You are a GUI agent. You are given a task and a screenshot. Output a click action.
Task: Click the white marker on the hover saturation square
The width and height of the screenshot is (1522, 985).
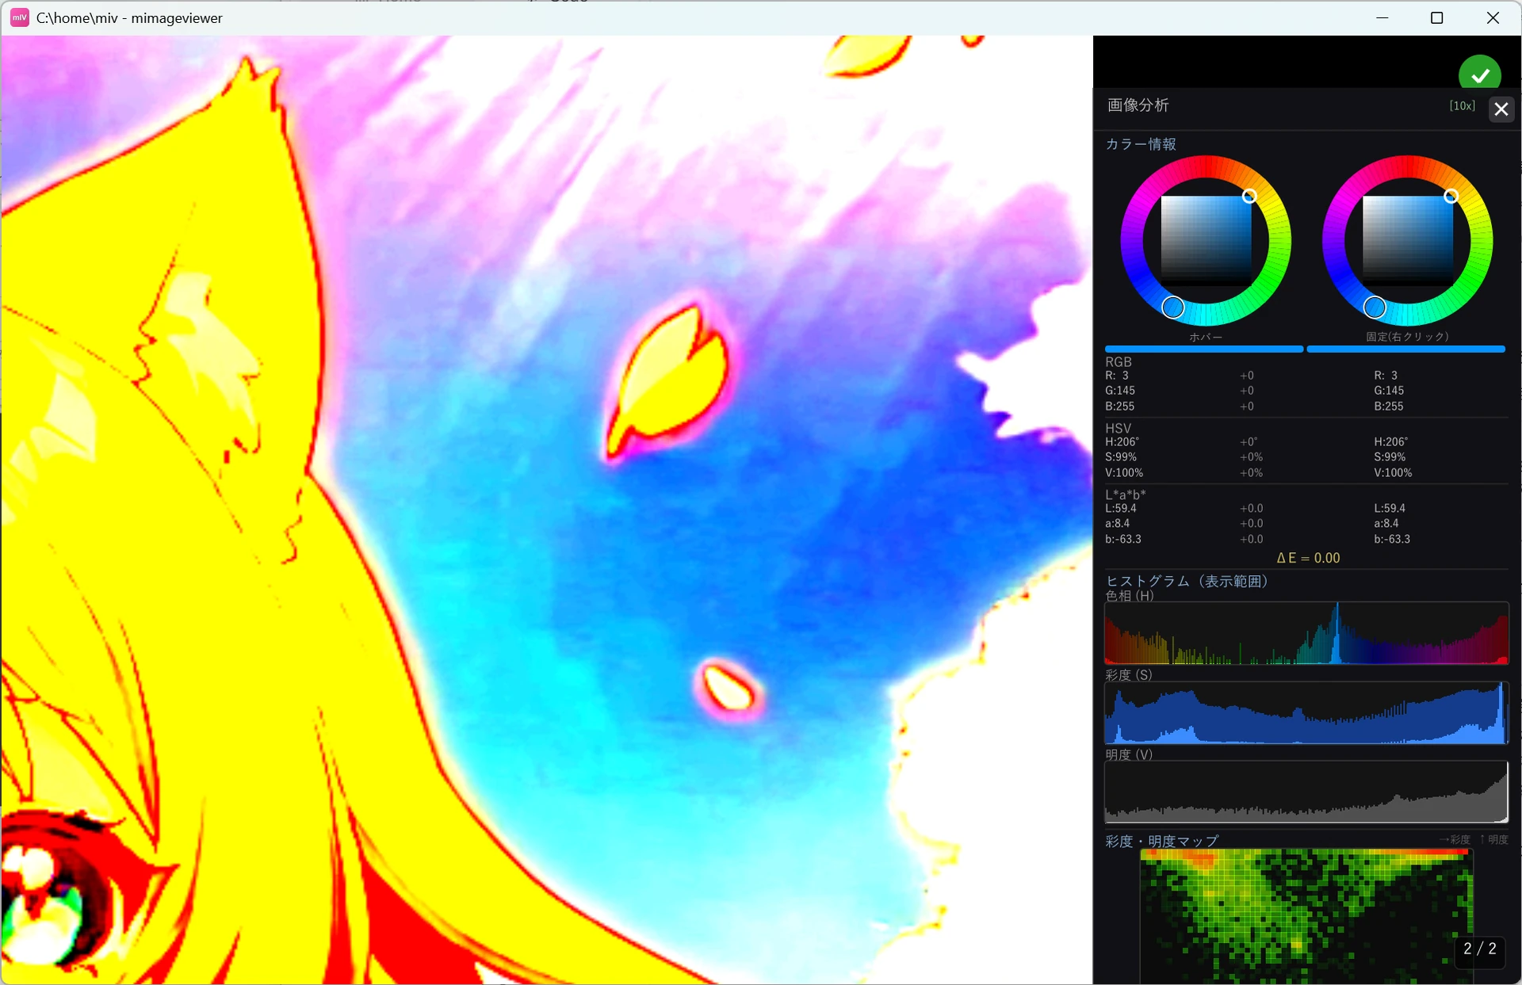[x=1249, y=196]
